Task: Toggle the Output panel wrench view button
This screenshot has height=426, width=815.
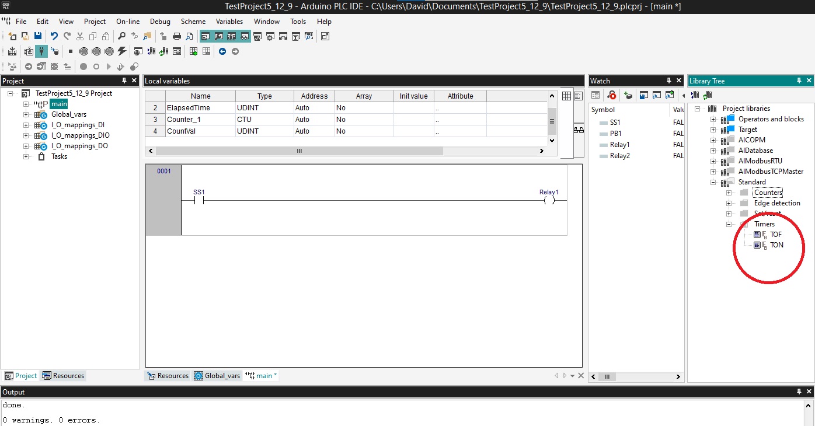Action: click(x=219, y=36)
